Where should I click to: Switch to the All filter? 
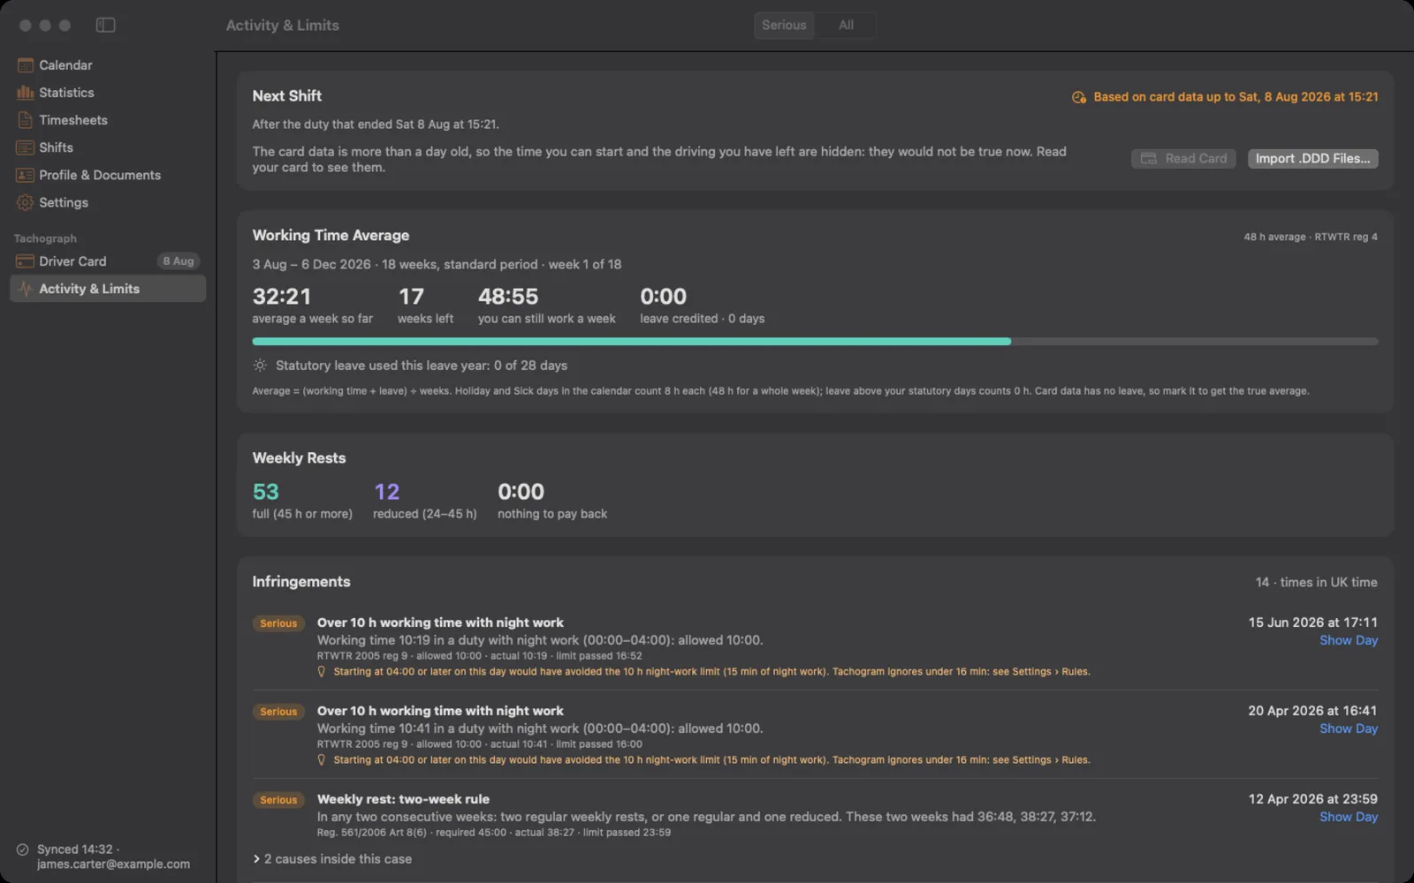point(846,25)
